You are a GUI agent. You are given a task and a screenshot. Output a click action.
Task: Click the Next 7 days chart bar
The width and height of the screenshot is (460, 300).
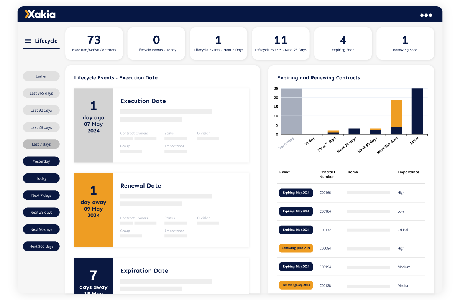coord(333,132)
